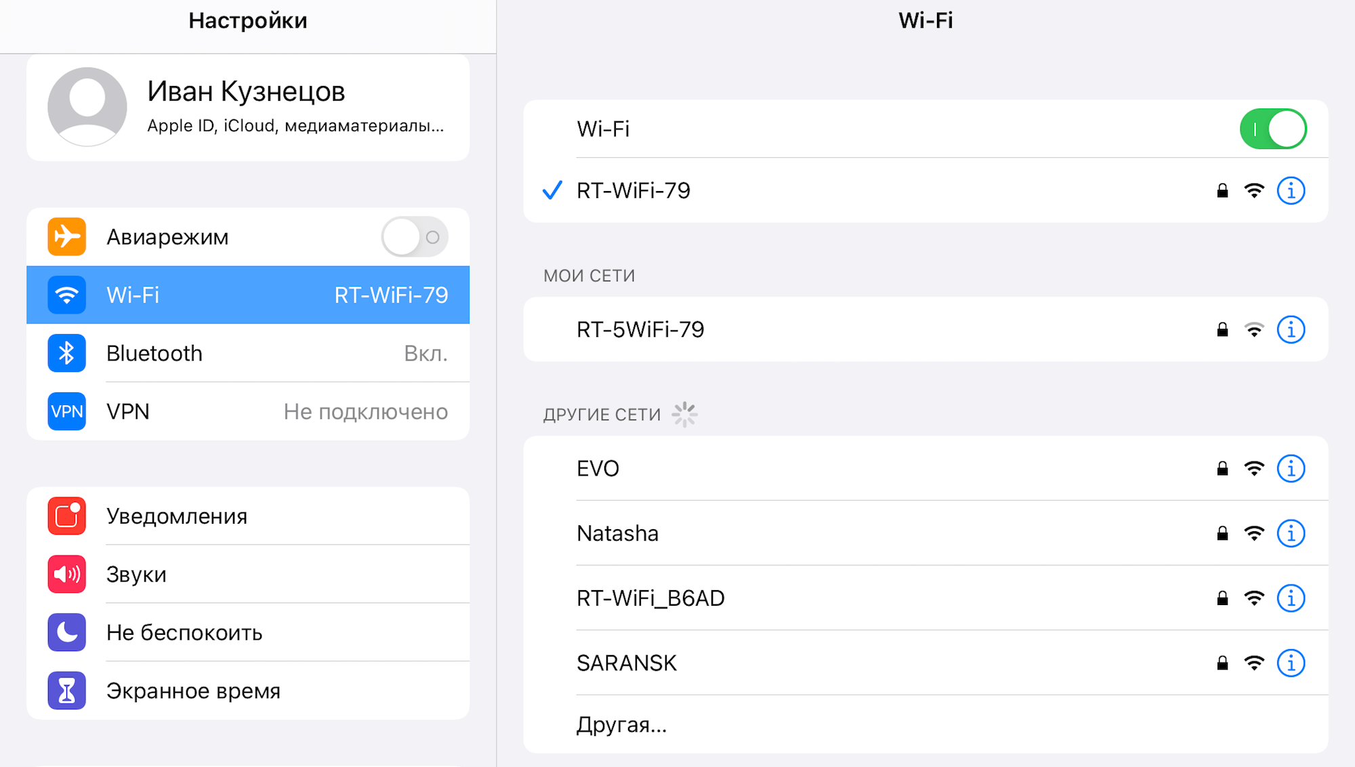
Task: Tap info icon for RT-WiFi-79 network
Action: coord(1291,191)
